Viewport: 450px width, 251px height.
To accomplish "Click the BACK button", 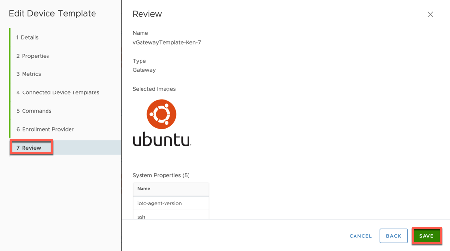I will click(394, 236).
